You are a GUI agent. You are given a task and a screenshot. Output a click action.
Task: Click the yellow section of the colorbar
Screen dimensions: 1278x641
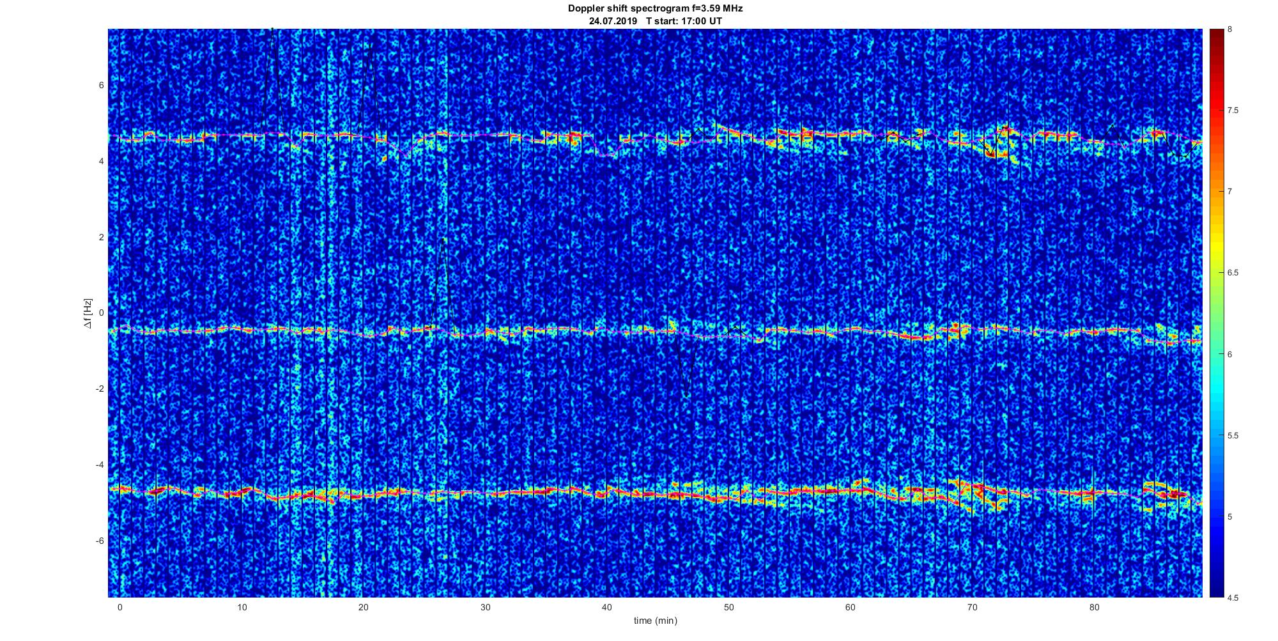coord(1216,246)
